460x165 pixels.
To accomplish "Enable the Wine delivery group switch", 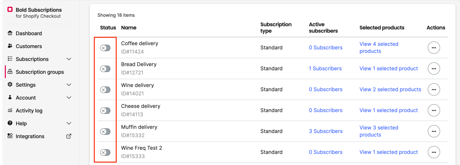I will [105, 90].
